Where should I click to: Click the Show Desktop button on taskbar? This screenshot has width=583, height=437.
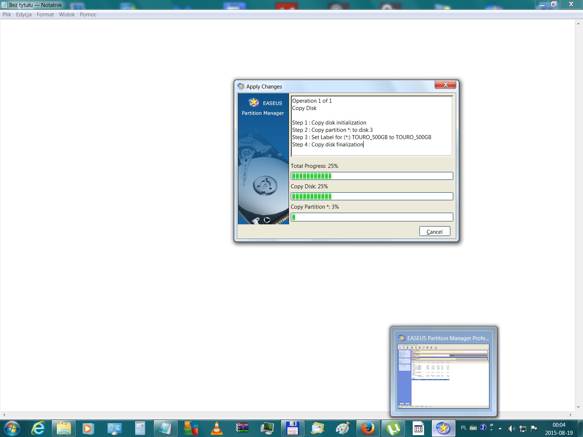(x=580, y=428)
